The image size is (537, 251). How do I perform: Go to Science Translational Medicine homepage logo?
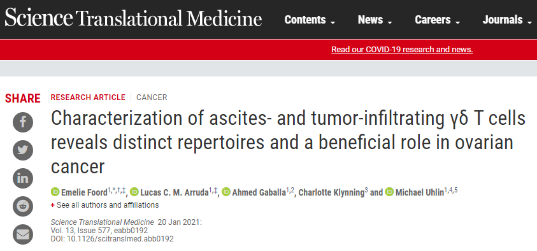(x=133, y=18)
